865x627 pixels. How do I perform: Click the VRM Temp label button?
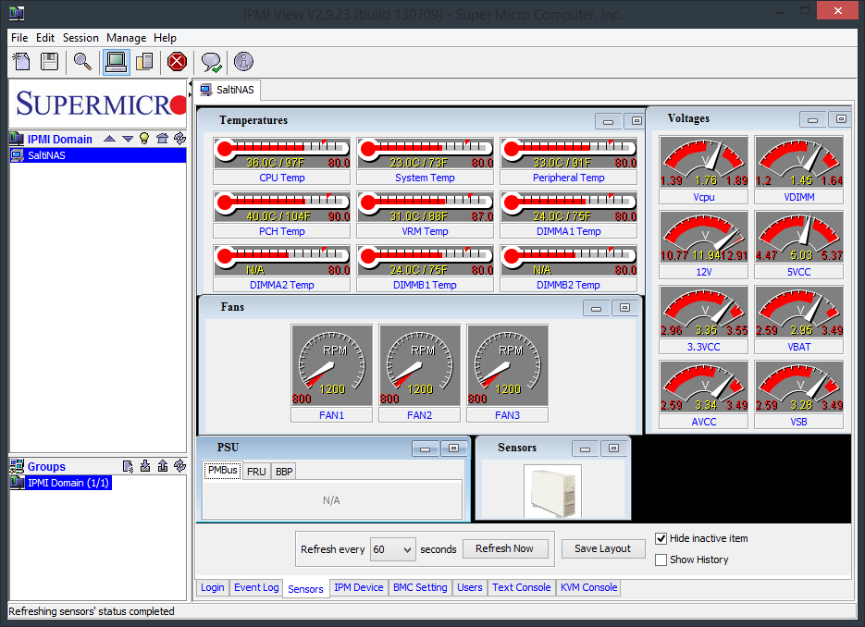(x=425, y=231)
